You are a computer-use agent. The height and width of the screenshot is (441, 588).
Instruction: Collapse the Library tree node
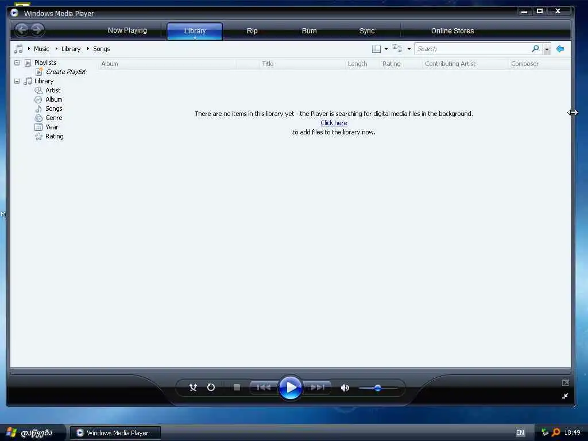click(x=17, y=81)
